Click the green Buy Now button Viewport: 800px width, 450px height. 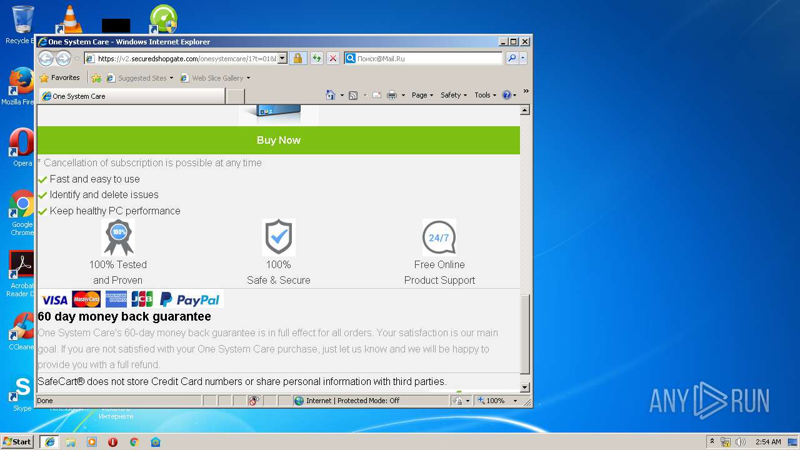click(279, 140)
